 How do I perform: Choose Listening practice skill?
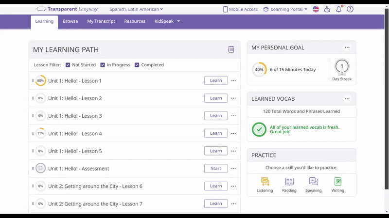pos(265,185)
